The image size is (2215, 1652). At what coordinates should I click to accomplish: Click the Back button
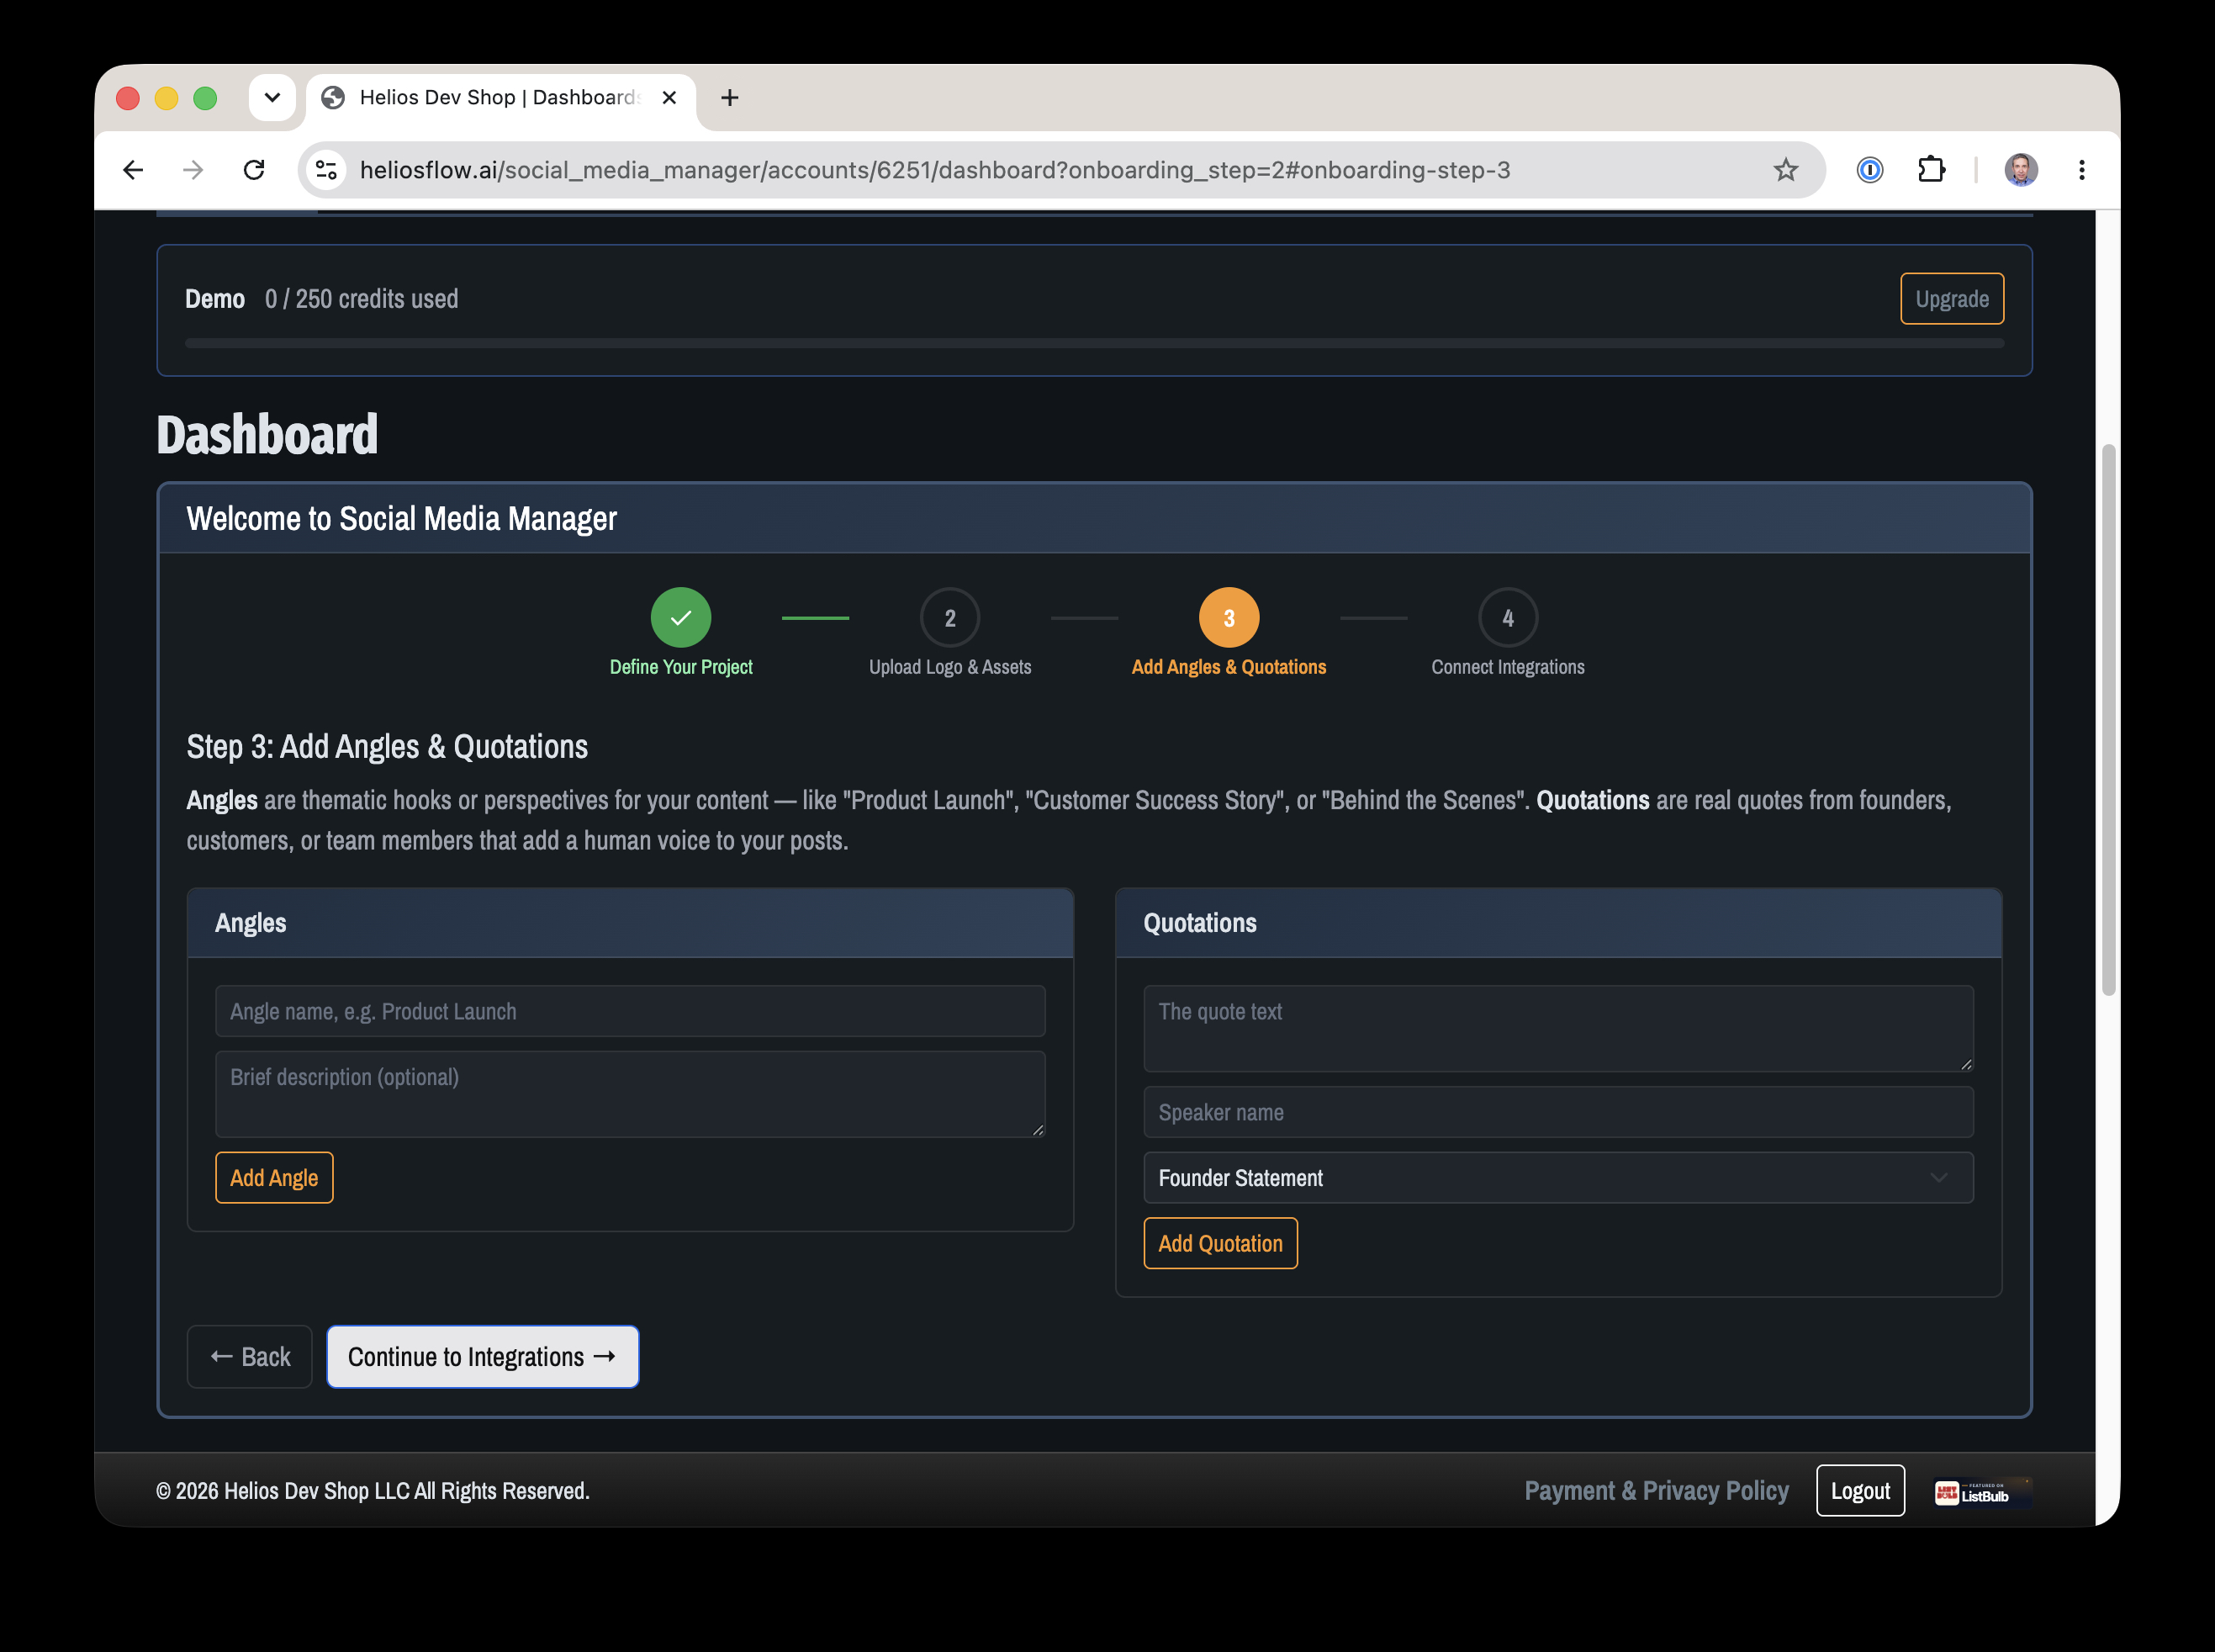pyautogui.click(x=250, y=1357)
